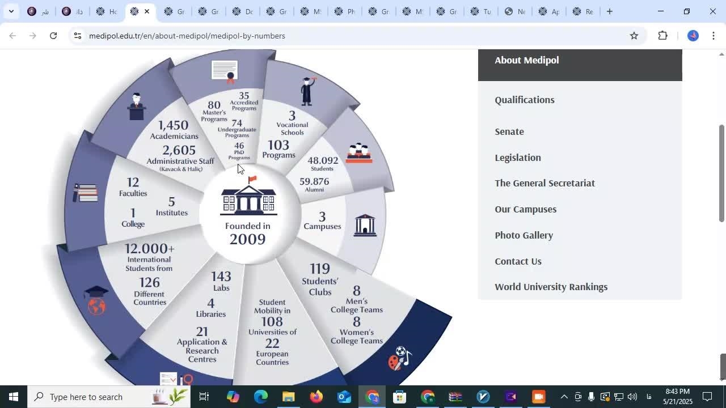726x408 pixels.
Task: Open File Explorer from the taskbar
Action: [288, 397]
